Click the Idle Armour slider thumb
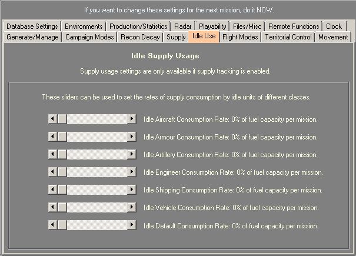 tap(61, 137)
